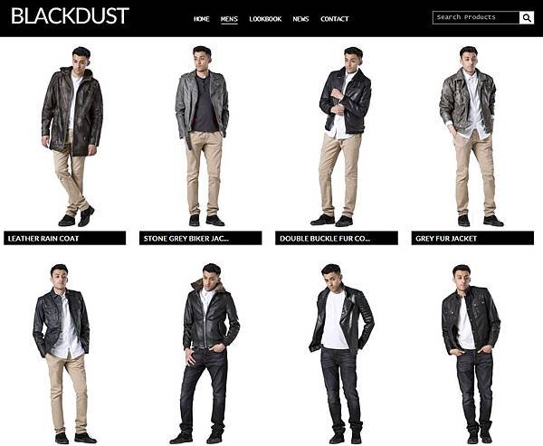Open the Leather Rain Coat product photo
This screenshot has height=446, width=543.
click(x=72, y=137)
